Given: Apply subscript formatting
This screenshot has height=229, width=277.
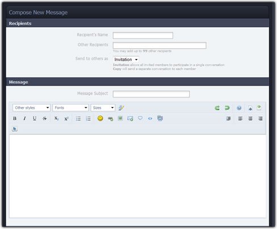Looking at the screenshot, I should 56,118.
